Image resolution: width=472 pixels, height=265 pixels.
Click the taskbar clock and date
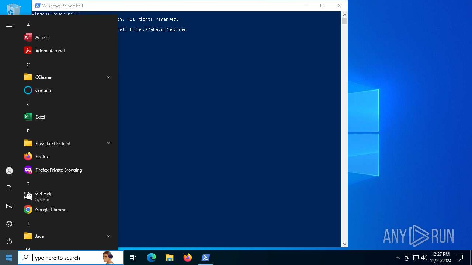[440, 258]
